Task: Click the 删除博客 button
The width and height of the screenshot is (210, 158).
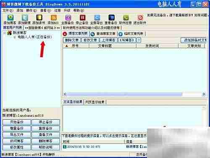Action: (x=46, y=141)
